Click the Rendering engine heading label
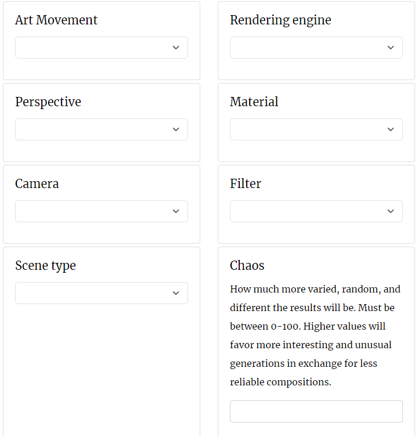Image resolution: width=418 pixels, height=437 pixels. (280, 20)
